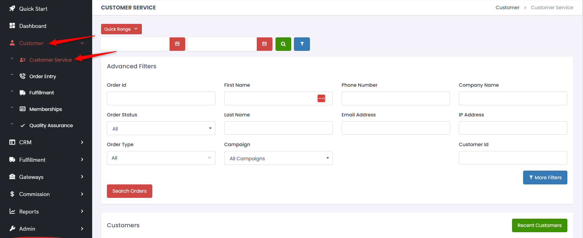Open the Campaign selection dropdown

(278, 158)
